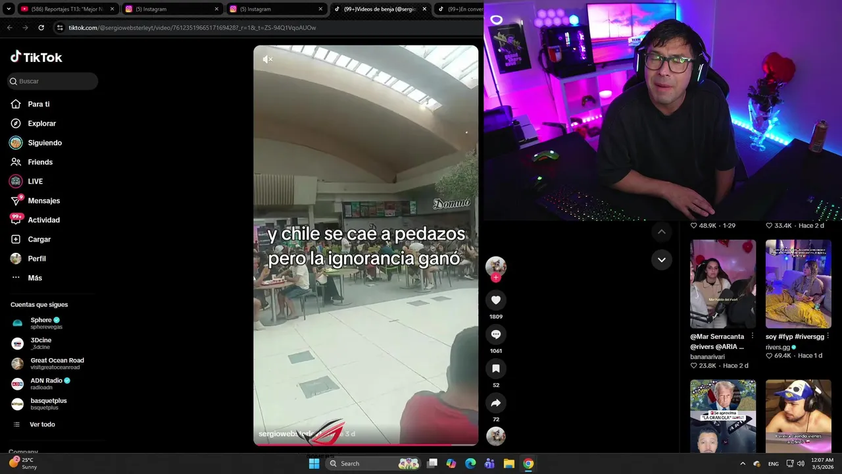
Task: Close the Videos de benja tab
Action: (424, 9)
